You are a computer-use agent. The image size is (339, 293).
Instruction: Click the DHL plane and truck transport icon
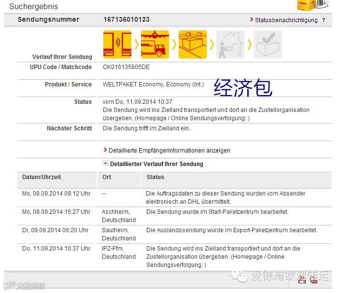point(155,44)
